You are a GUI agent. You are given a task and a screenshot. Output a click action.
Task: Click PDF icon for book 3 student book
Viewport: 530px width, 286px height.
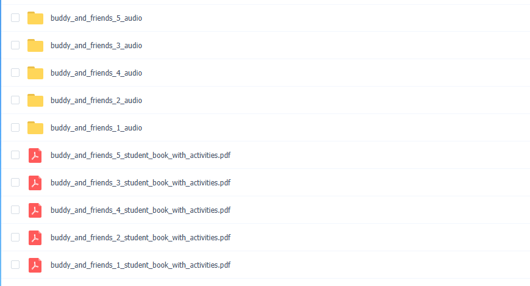pos(35,183)
